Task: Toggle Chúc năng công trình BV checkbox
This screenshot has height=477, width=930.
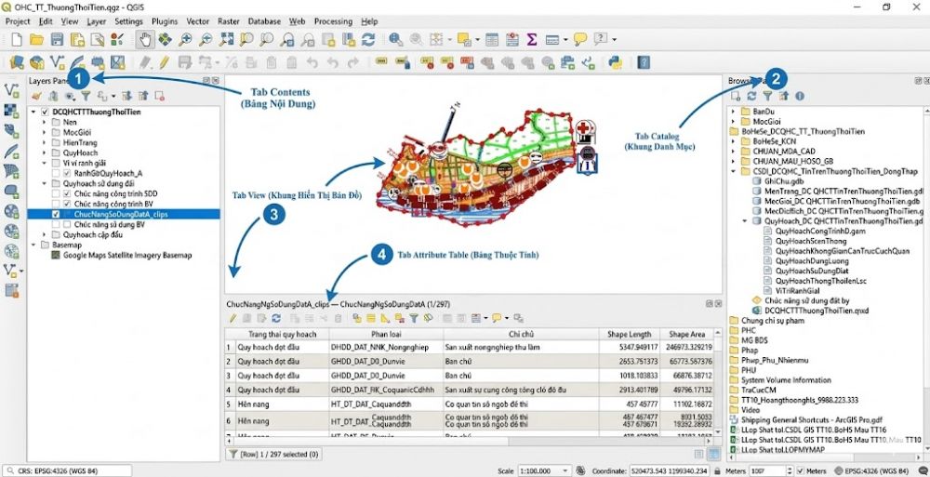Action: [66, 204]
